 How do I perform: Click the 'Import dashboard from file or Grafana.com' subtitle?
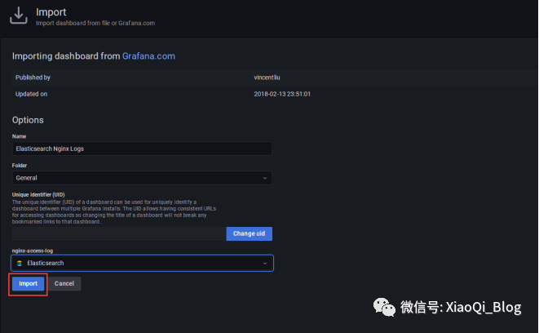(95, 23)
